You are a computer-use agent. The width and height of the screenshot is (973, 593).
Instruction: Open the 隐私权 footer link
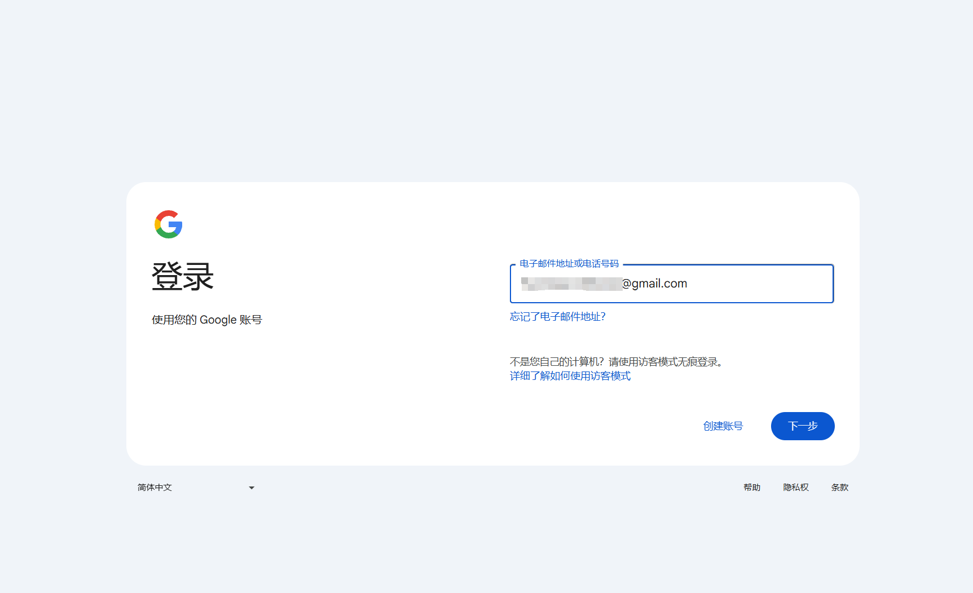[796, 488]
